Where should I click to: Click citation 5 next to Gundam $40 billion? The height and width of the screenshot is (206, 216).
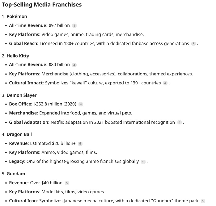[67, 183]
